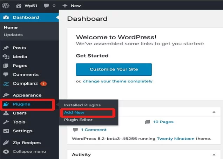Screen dimensions: 223x159
Task: Follow the change your theme completely link
Action: point(117,81)
